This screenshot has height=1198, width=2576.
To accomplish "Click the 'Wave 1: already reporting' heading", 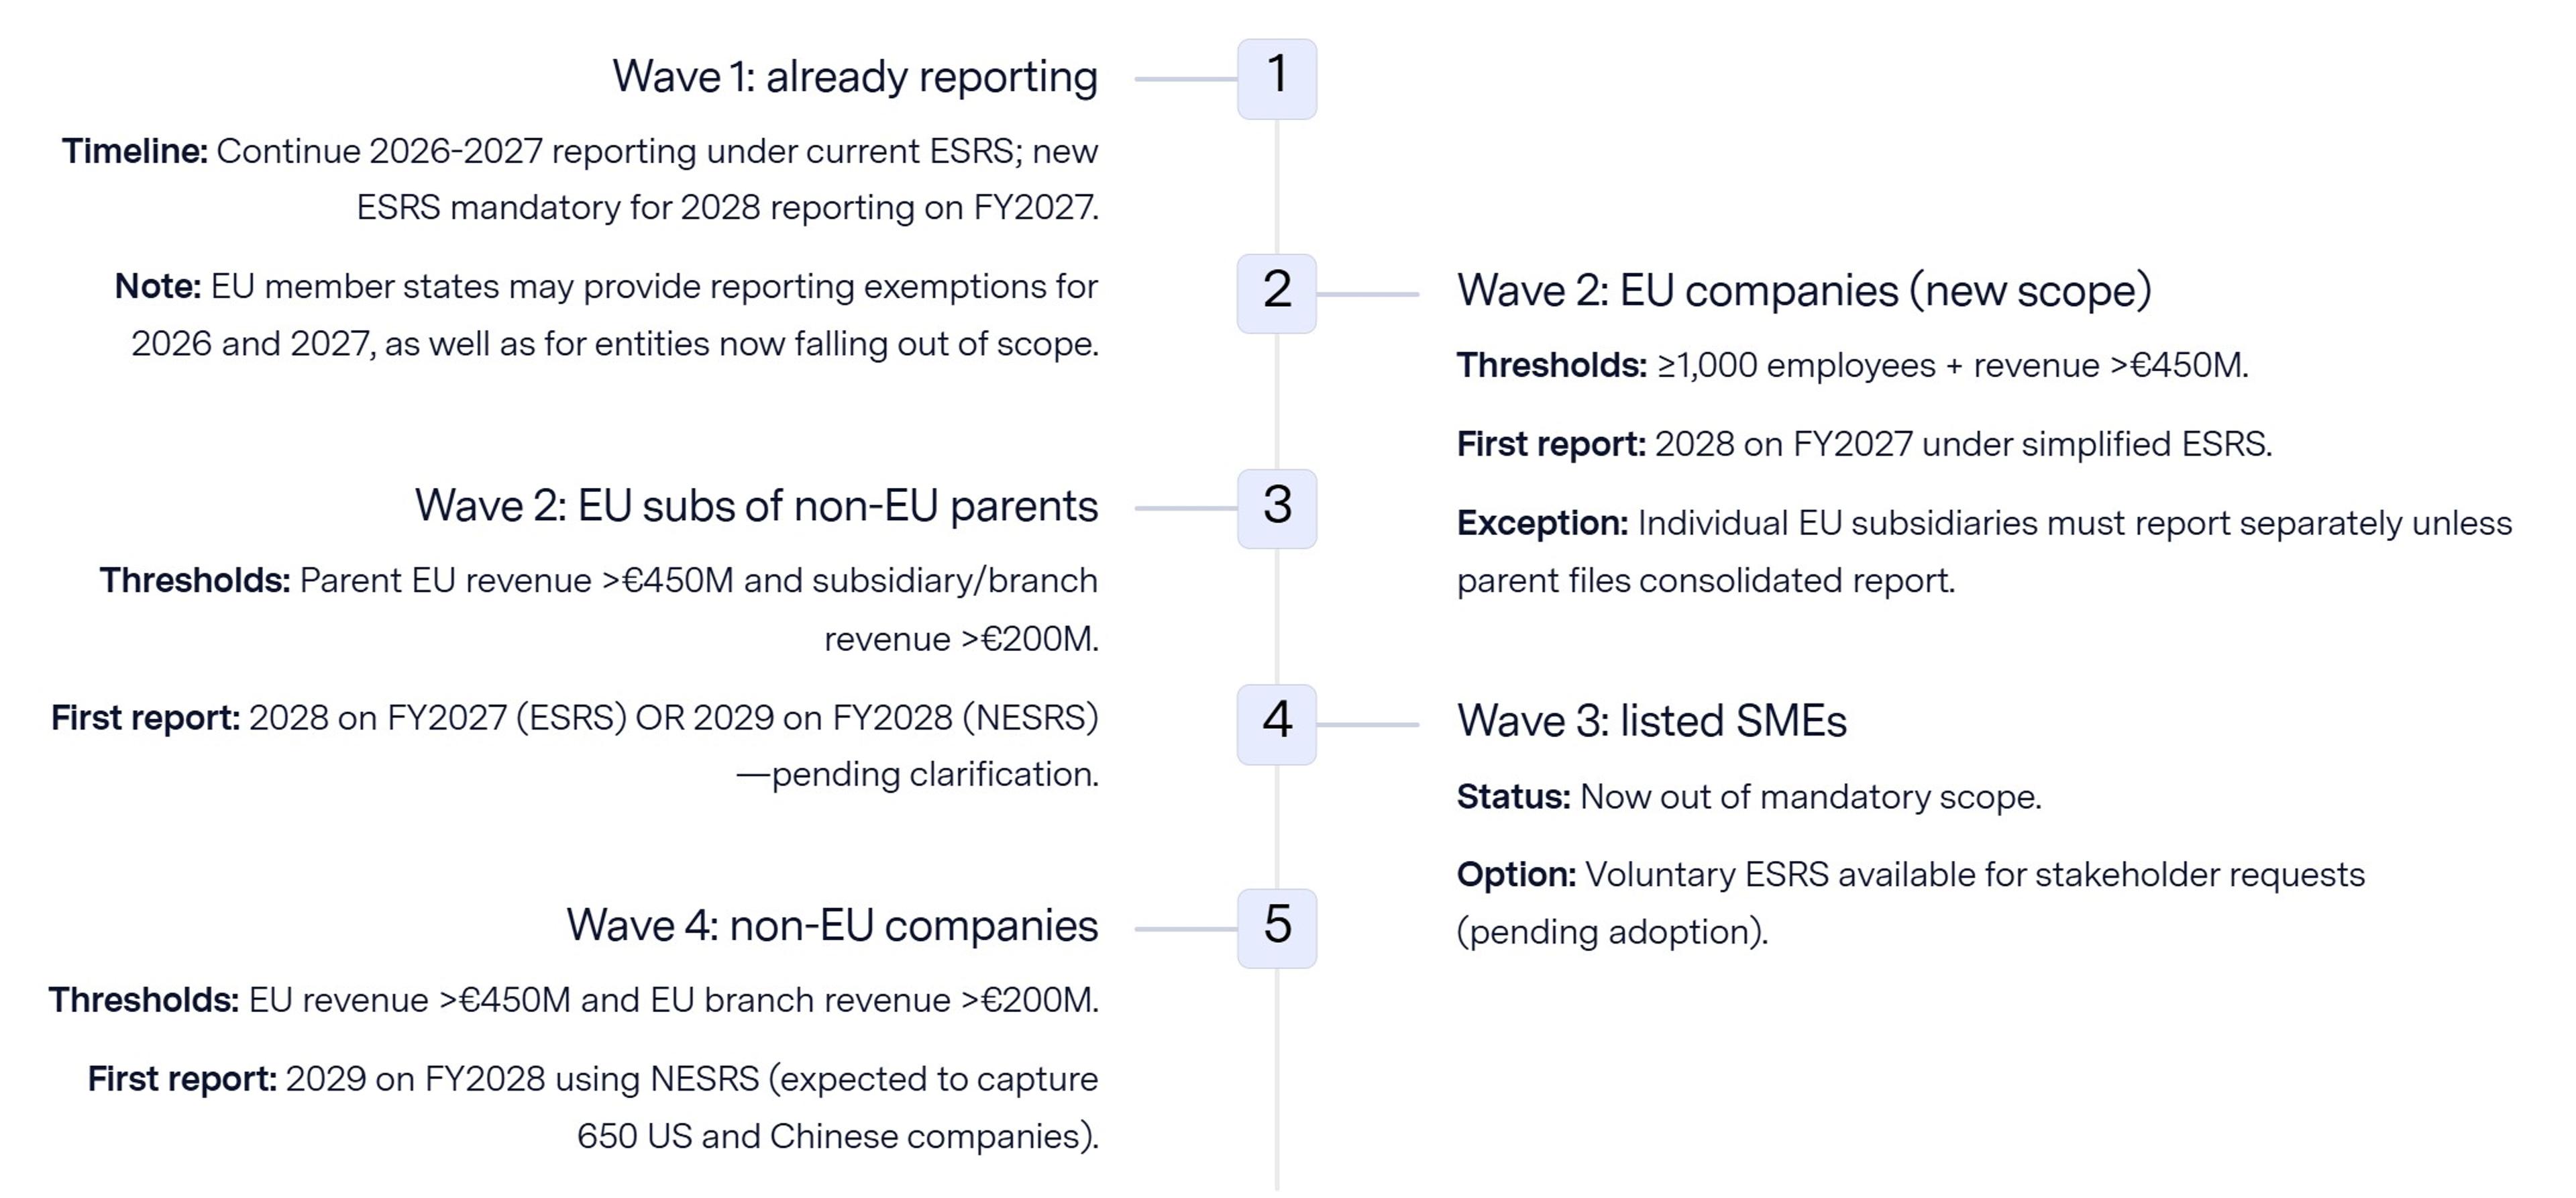I will click(x=855, y=77).
